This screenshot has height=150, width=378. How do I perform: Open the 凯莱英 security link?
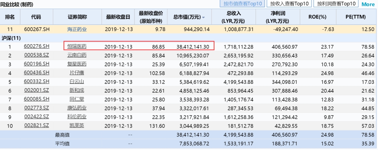pos(77,125)
